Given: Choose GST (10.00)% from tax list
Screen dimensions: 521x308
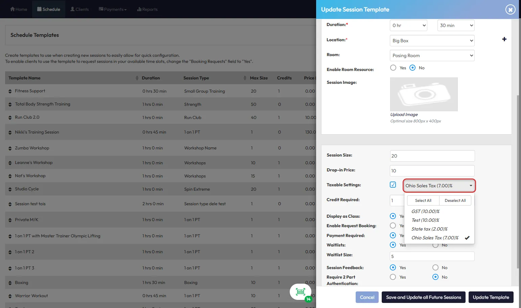Looking at the screenshot, I should (425, 211).
